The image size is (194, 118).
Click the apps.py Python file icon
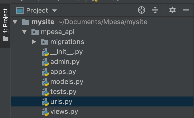click(45, 72)
